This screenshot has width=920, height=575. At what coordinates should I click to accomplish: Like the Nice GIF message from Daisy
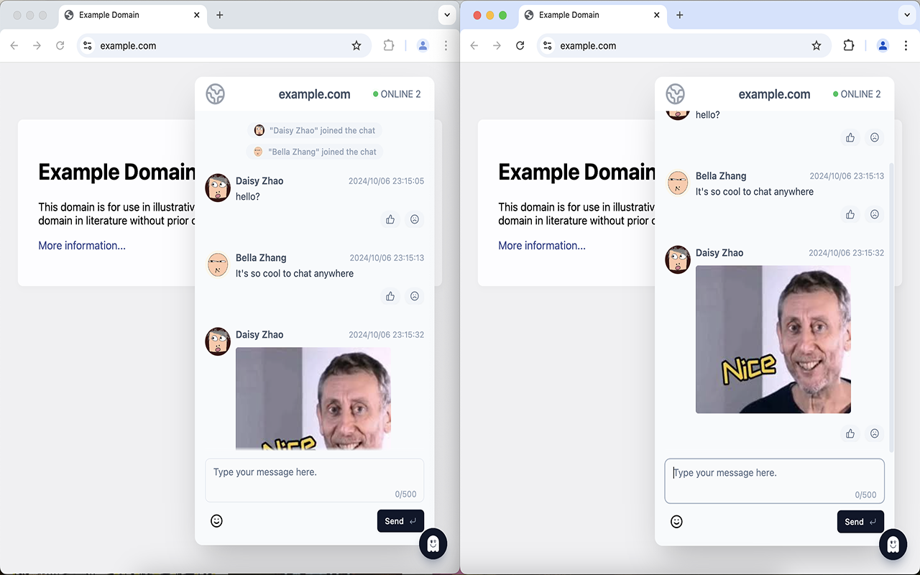coord(850,433)
